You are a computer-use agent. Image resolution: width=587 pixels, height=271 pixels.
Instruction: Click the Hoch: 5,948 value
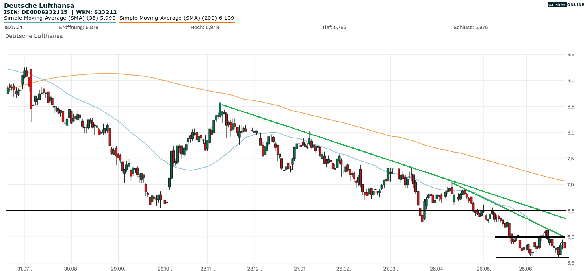click(x=205, y=27)
